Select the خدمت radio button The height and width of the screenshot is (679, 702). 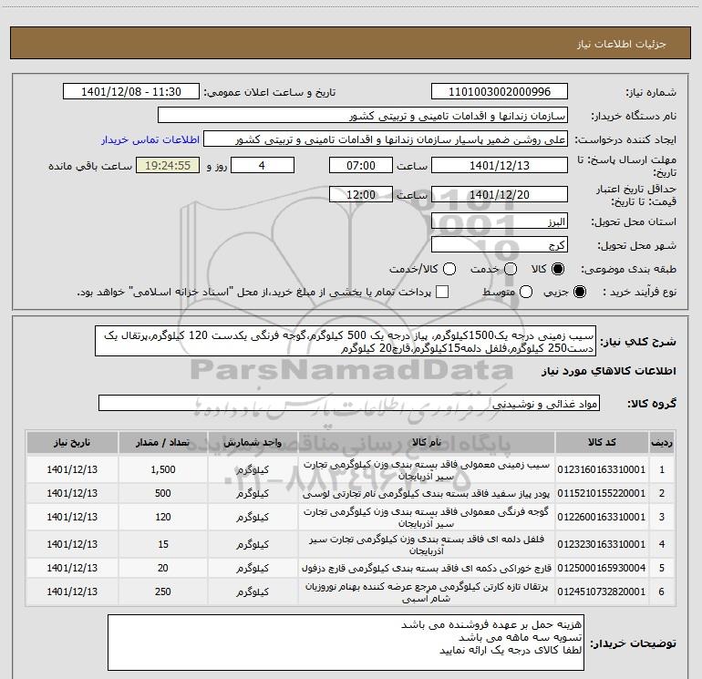(511, 270)
